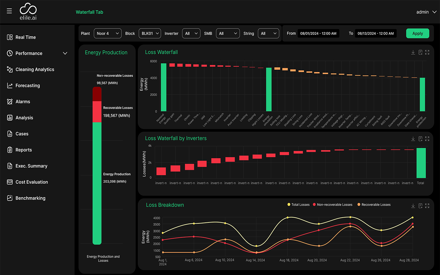Click the Aug 22, 2024 axis label
440x275 pixels.
coord(350,260)
